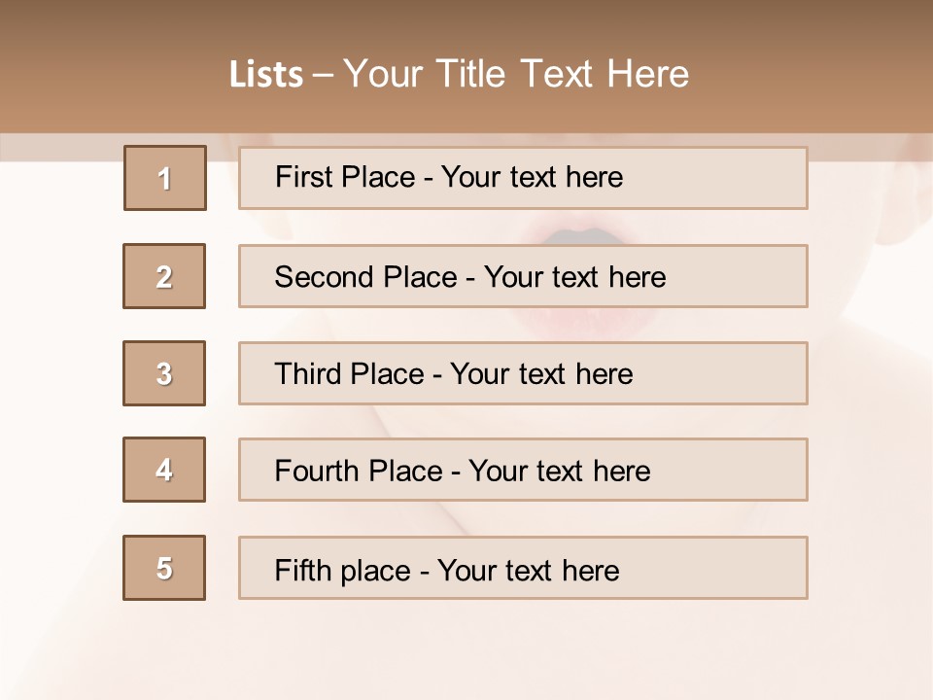Image resolution: width=933 pixels, height=700 pixels.
Task: Select the number 4 box
Action: [x=164, y=470]
